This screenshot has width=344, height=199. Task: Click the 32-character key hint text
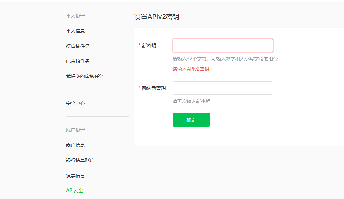click(225, 59)
